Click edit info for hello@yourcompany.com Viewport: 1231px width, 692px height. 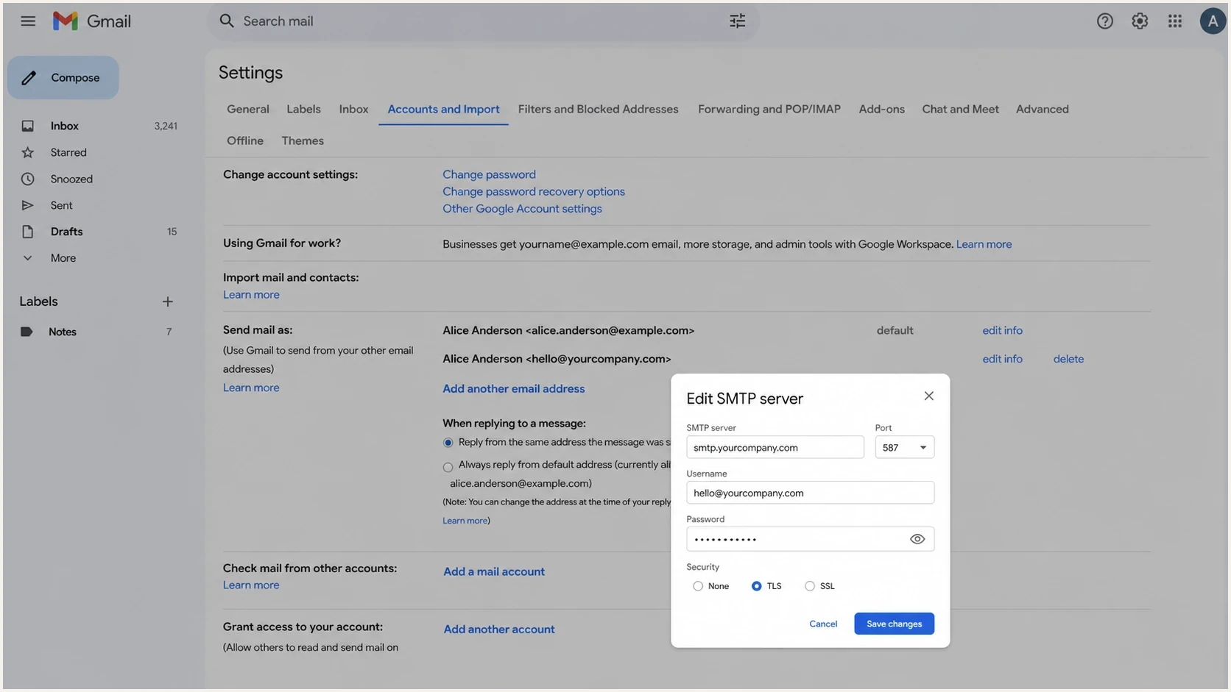[x=1002, y=359]
